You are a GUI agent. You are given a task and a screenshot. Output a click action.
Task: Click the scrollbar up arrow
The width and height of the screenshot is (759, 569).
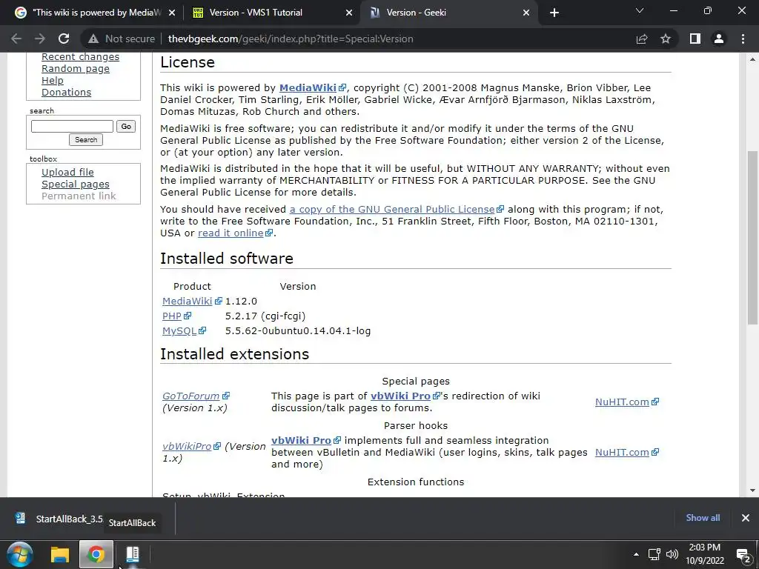(752, 59)
